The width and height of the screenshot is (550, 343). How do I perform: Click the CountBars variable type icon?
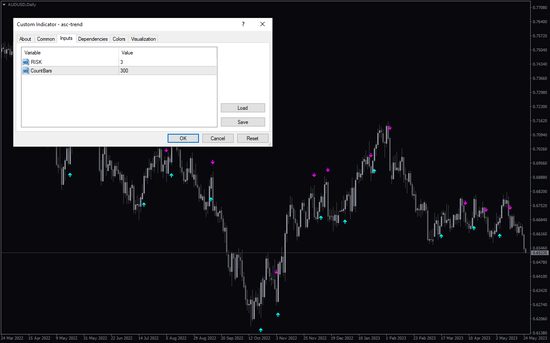click(26, 71)
